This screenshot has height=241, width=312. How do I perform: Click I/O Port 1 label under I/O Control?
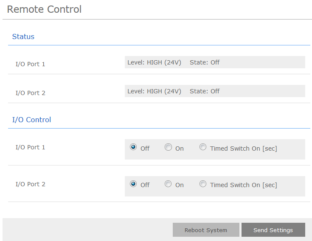coord(30,147)
